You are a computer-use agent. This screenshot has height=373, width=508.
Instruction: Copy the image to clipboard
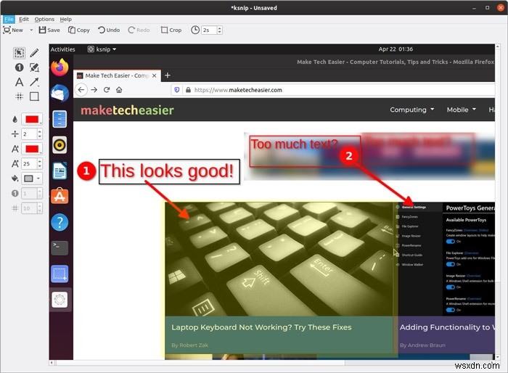78,30
